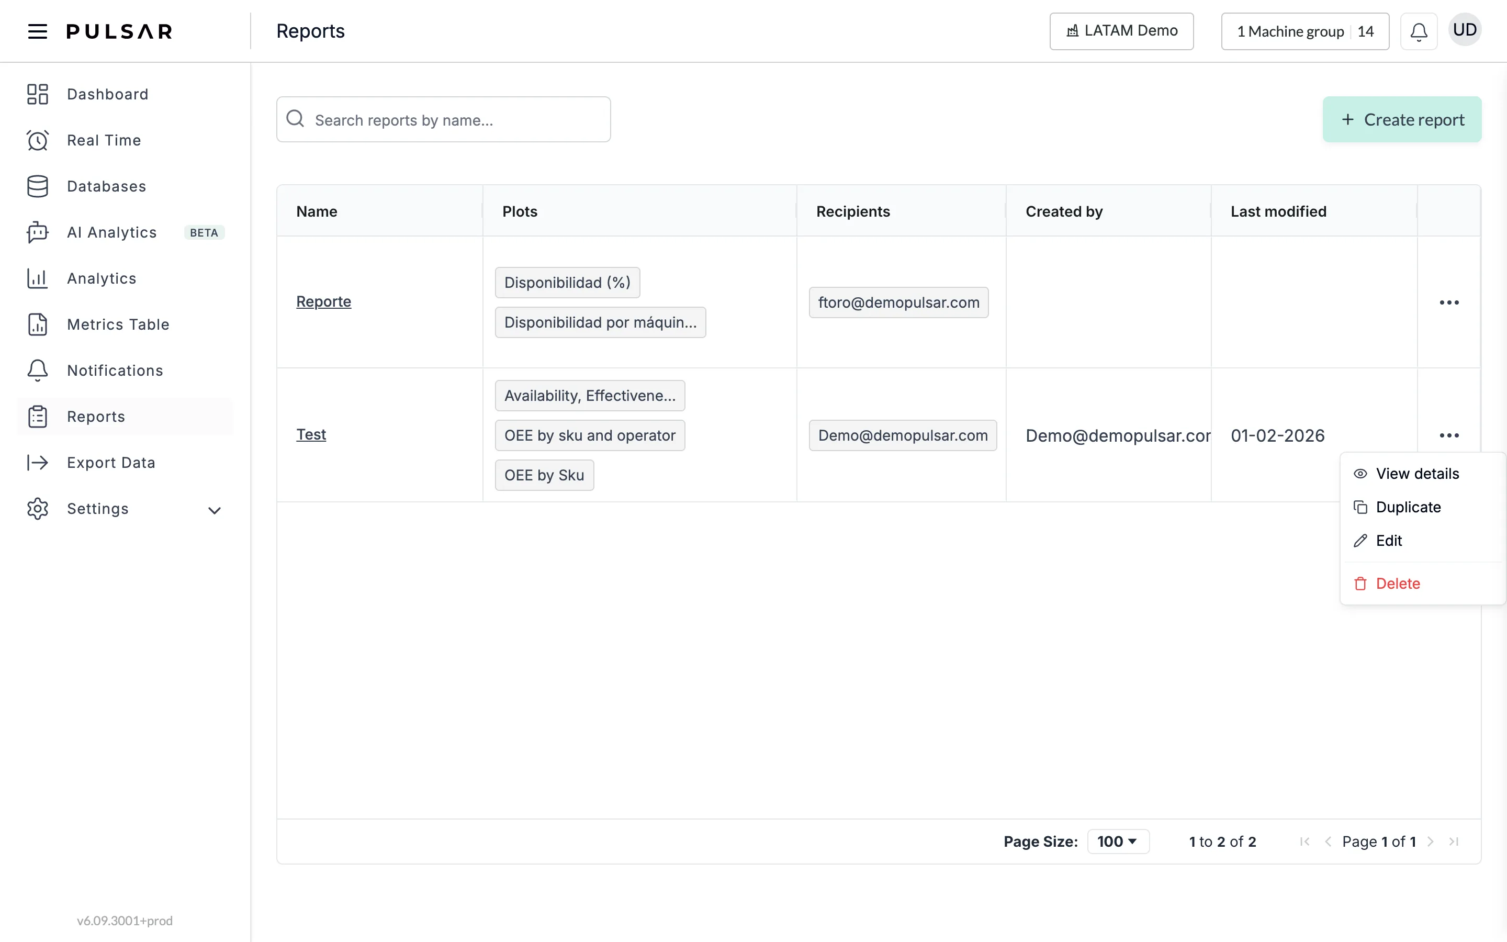
Task: Expand the Settings chevron
Action: click(x=214, y=510)
